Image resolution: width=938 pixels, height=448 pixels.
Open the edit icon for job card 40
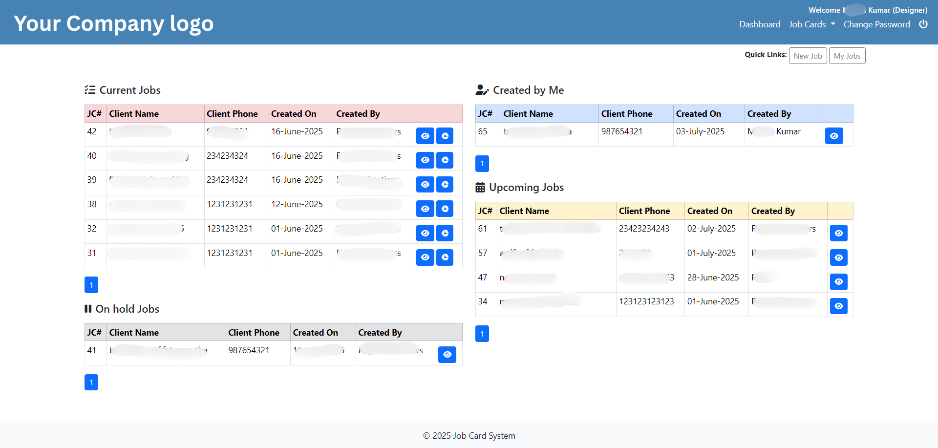444,160
